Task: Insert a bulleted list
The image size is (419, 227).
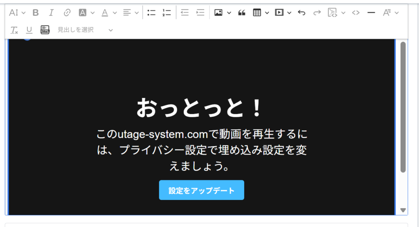Action: [x=151, y=13]
